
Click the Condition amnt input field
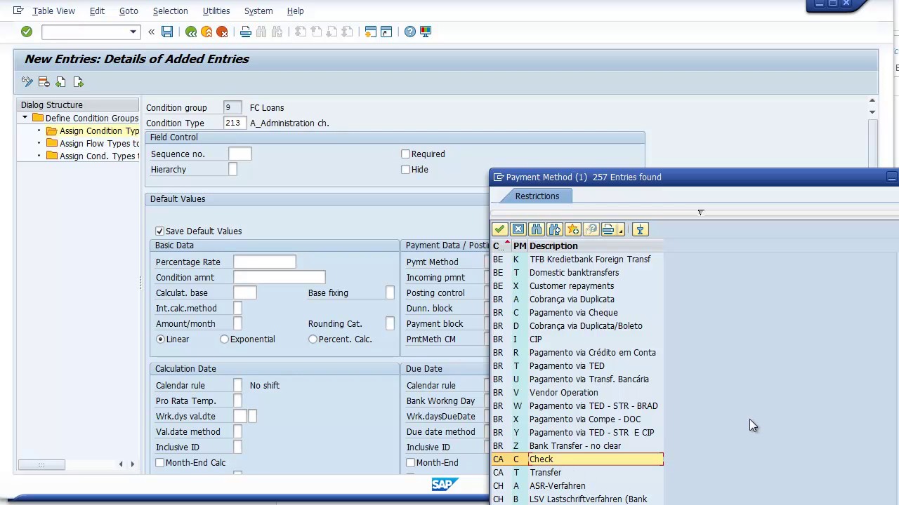pos(279,277)
